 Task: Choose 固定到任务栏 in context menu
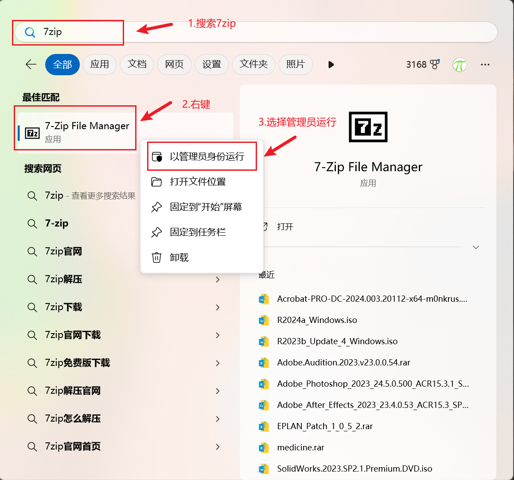coord(202,232)
